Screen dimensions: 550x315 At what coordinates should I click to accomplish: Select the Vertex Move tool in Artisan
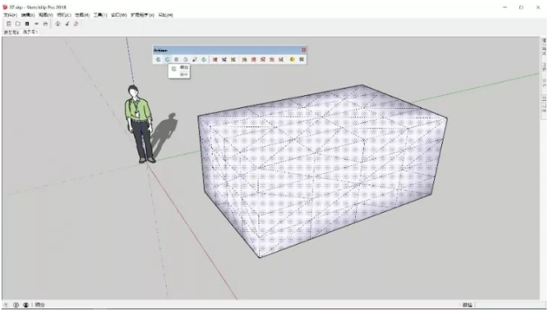point(254,60)
